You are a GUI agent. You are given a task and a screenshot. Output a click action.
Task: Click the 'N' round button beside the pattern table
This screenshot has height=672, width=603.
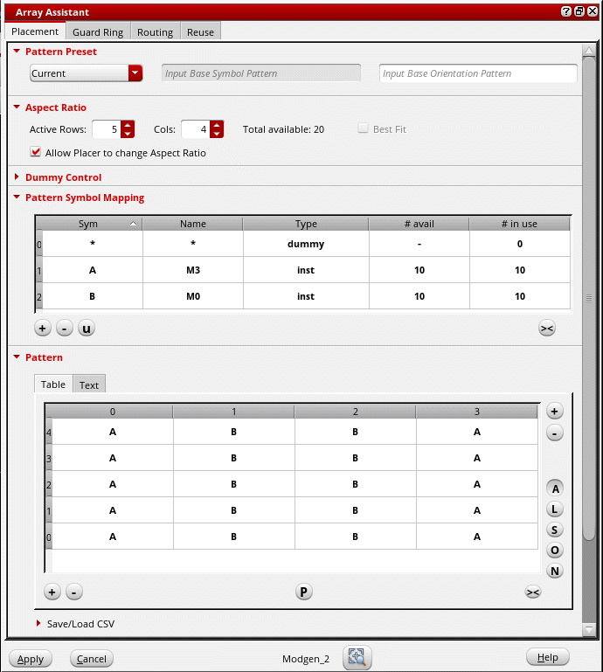[x=555, y=572]
